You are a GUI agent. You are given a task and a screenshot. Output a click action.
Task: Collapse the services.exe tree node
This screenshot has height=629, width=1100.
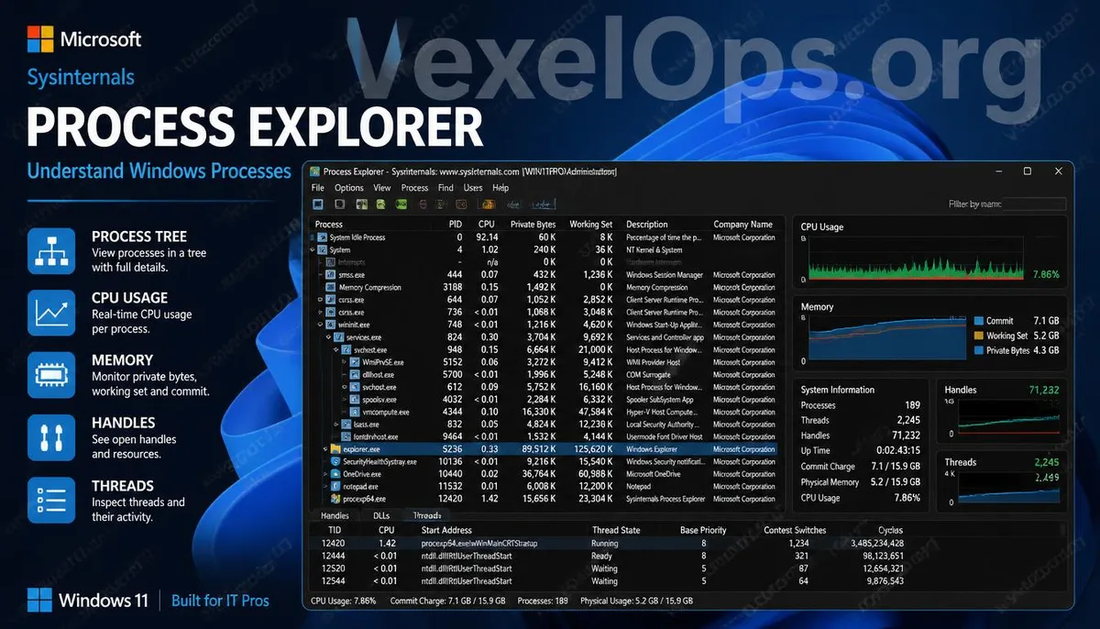coord(329,337)
